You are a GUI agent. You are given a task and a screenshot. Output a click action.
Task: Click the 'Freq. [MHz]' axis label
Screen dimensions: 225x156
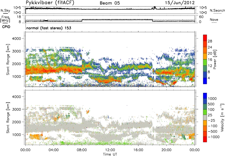pos(5,19)
